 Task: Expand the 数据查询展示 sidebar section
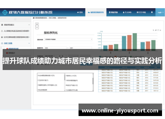pos(16,25)
